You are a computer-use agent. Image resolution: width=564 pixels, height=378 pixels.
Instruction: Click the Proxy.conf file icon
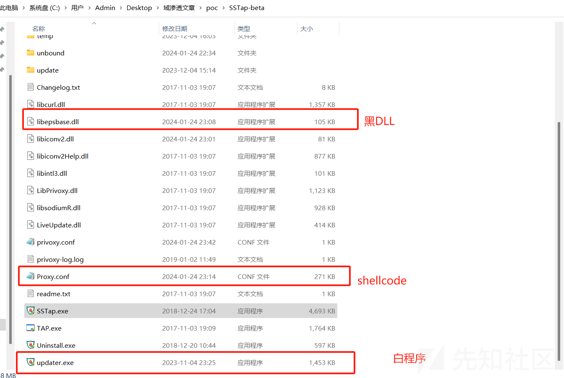[30, 276]
